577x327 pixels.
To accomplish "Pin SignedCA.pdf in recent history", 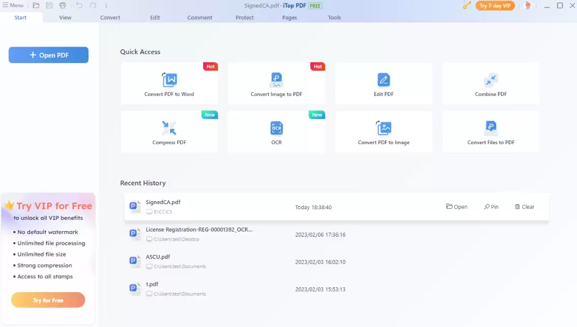I will 491,207.
